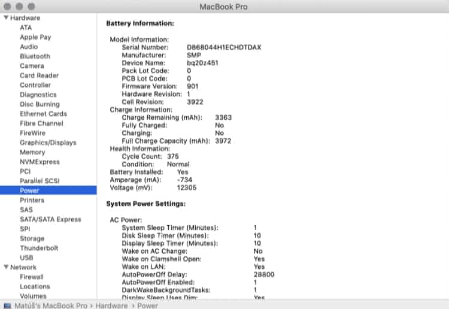Click the Battery Information heading
Viewport: 449px width, 309px height.
tap(140, 23)
